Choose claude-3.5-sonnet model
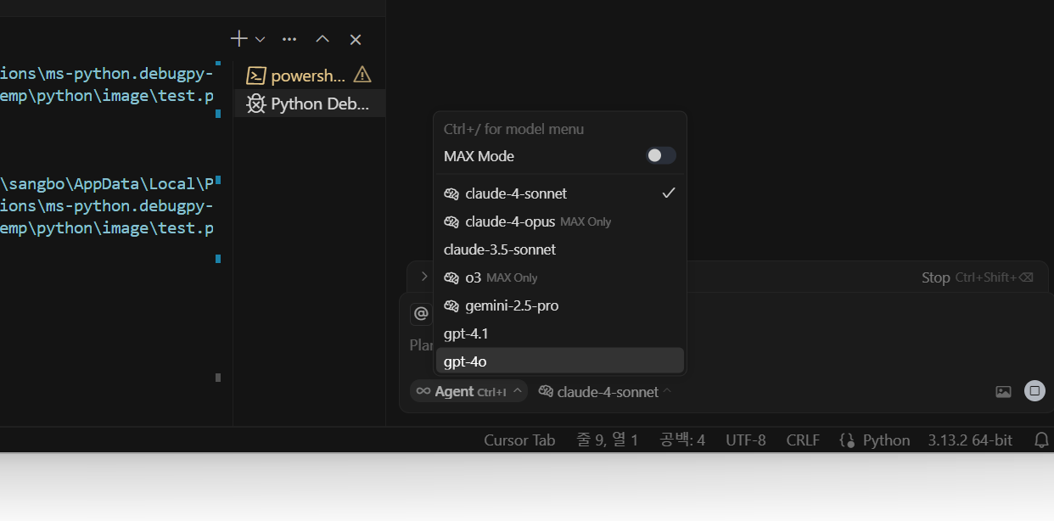This screenshot has width=1054, height=521. point(560,249)
